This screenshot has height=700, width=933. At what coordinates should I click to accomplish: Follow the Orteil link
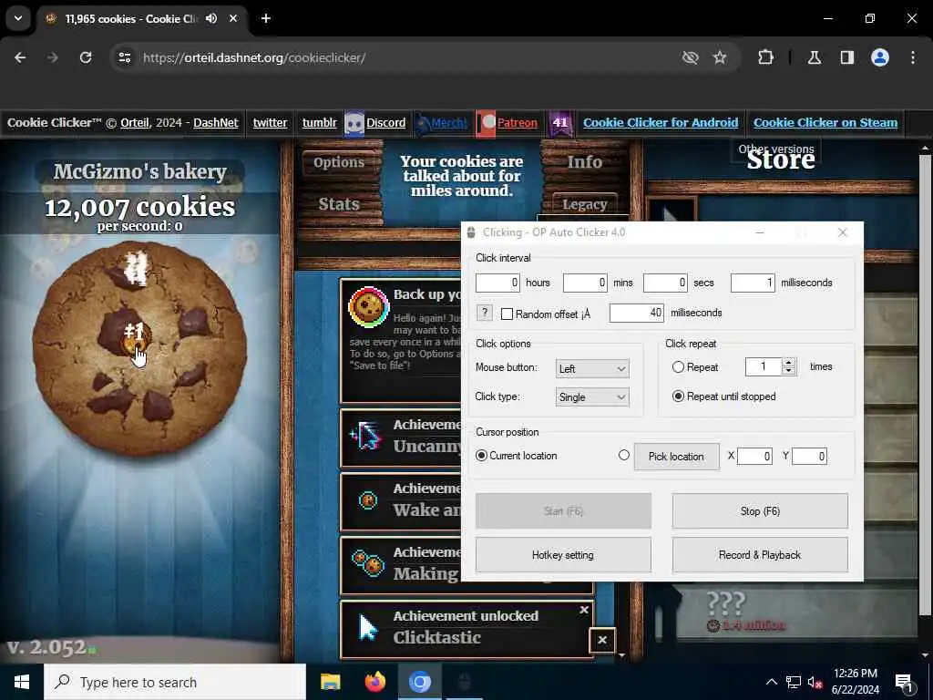135,123
